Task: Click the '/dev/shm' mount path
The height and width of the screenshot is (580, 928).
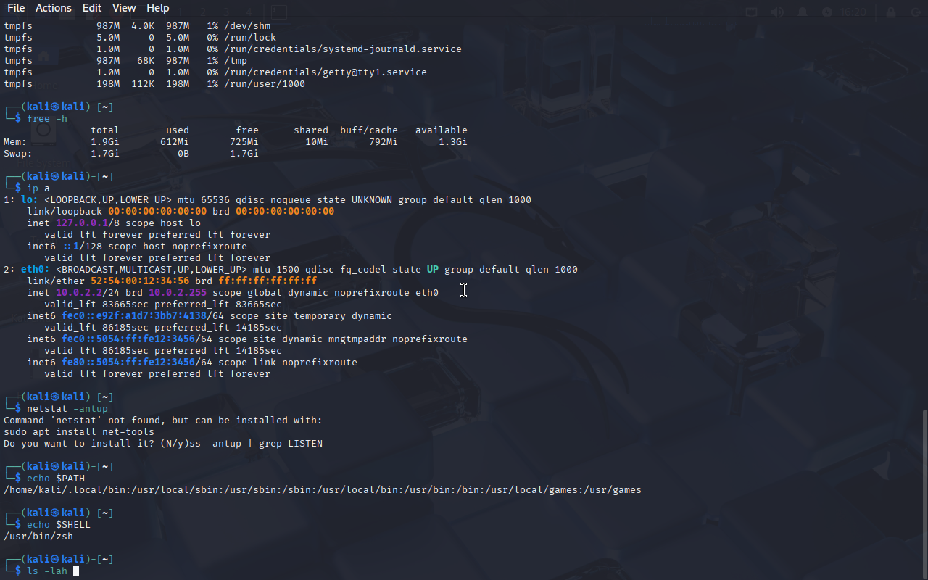Action: tap(247, 26)
